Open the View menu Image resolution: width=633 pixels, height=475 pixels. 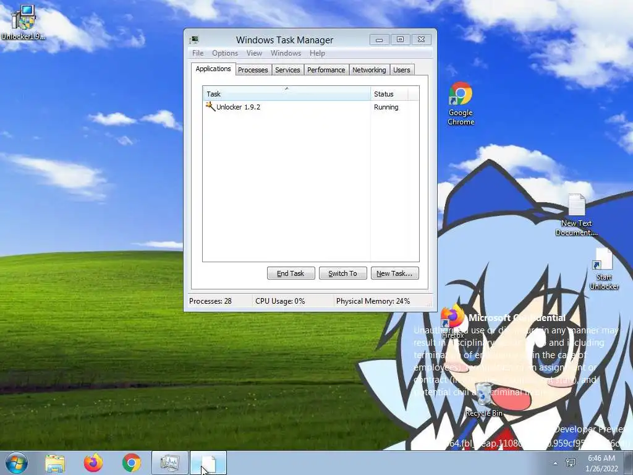pos(254,53)
